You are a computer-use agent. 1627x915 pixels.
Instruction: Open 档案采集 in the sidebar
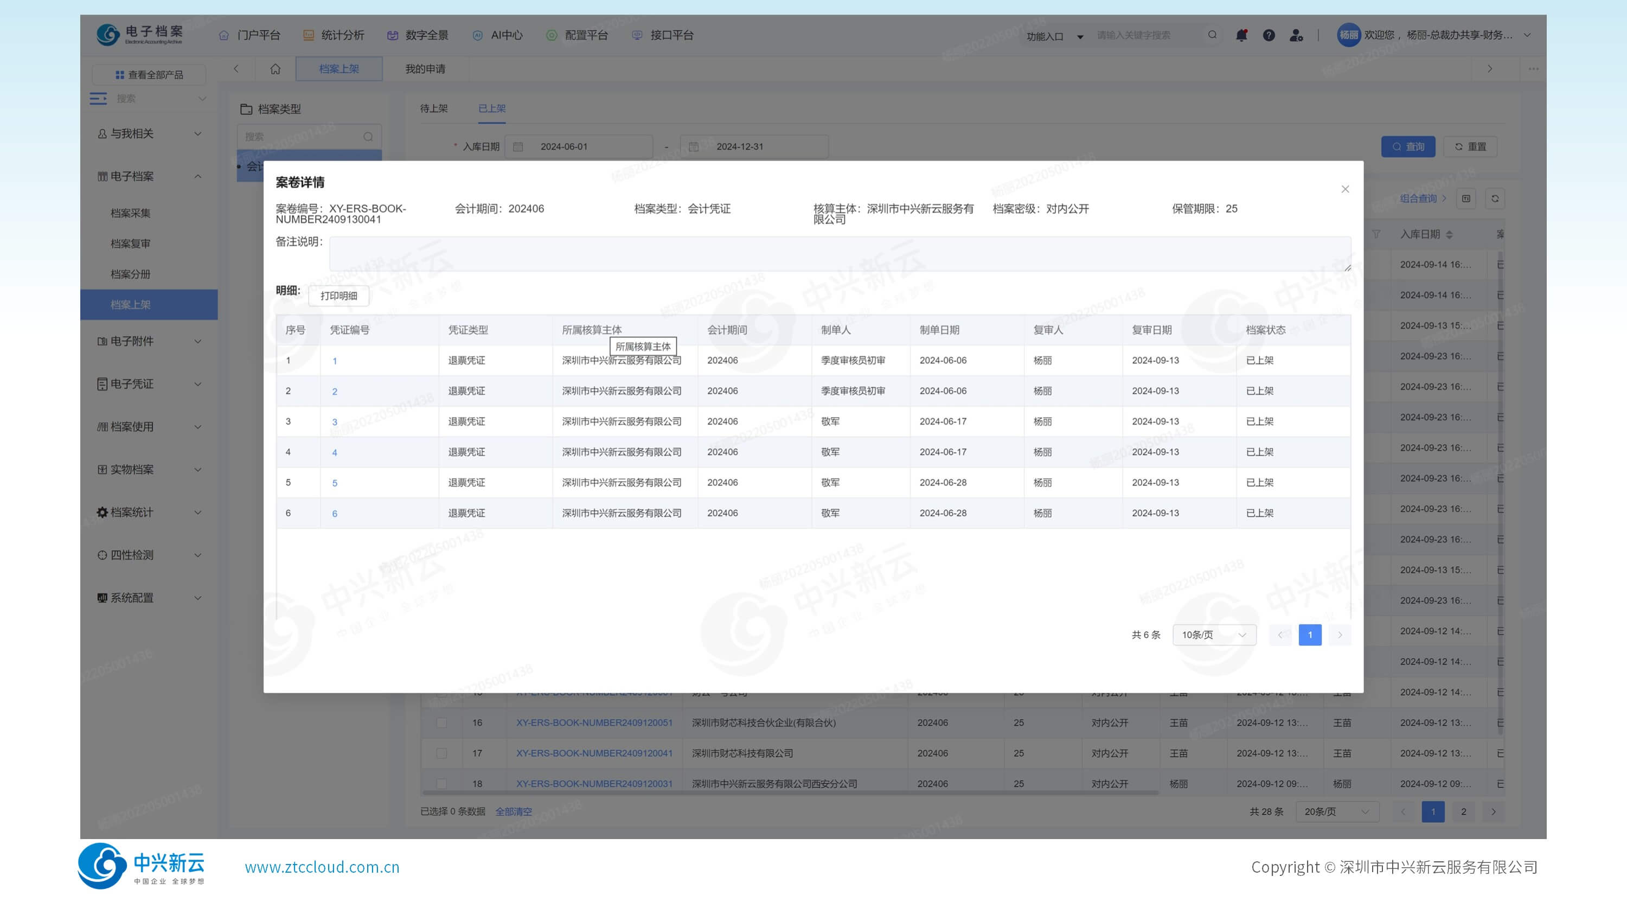[131, 214]
